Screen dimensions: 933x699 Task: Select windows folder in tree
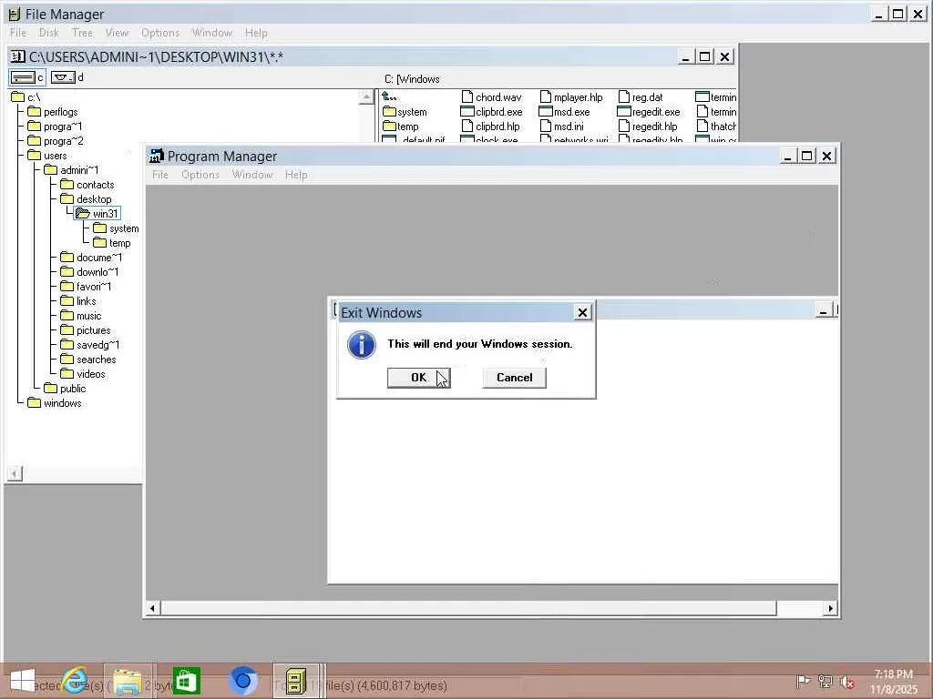(55, 403)
